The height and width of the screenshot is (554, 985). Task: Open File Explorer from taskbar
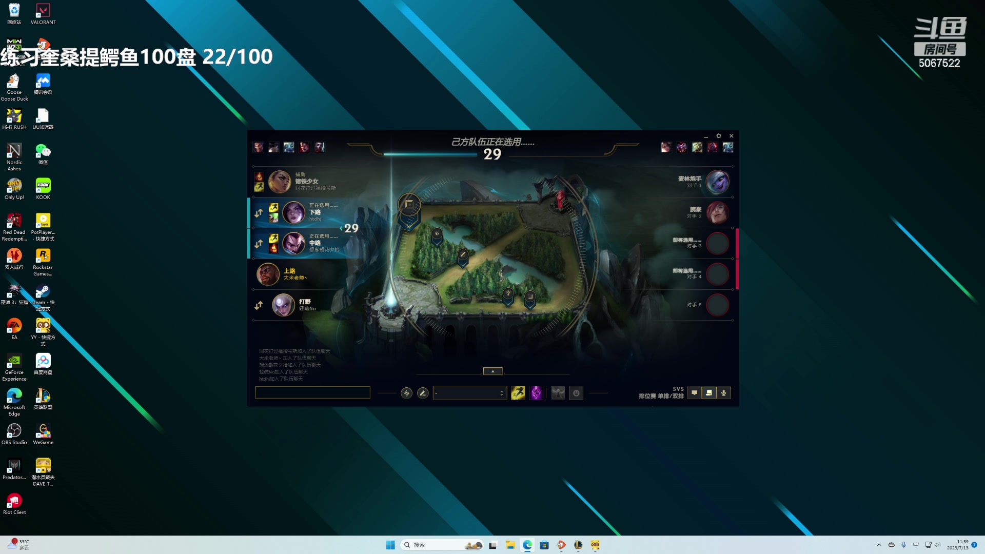pos(510,545)
